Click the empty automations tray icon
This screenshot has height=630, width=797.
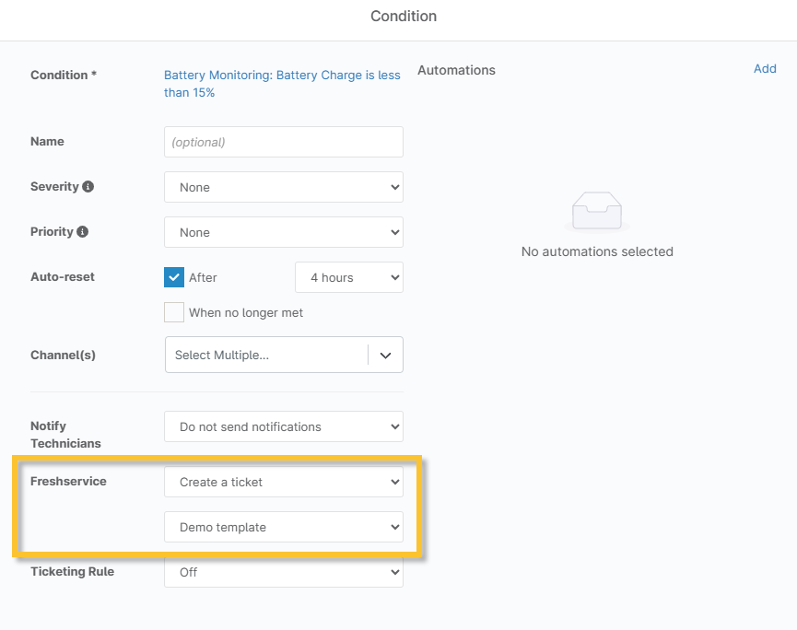pos(597,210)
